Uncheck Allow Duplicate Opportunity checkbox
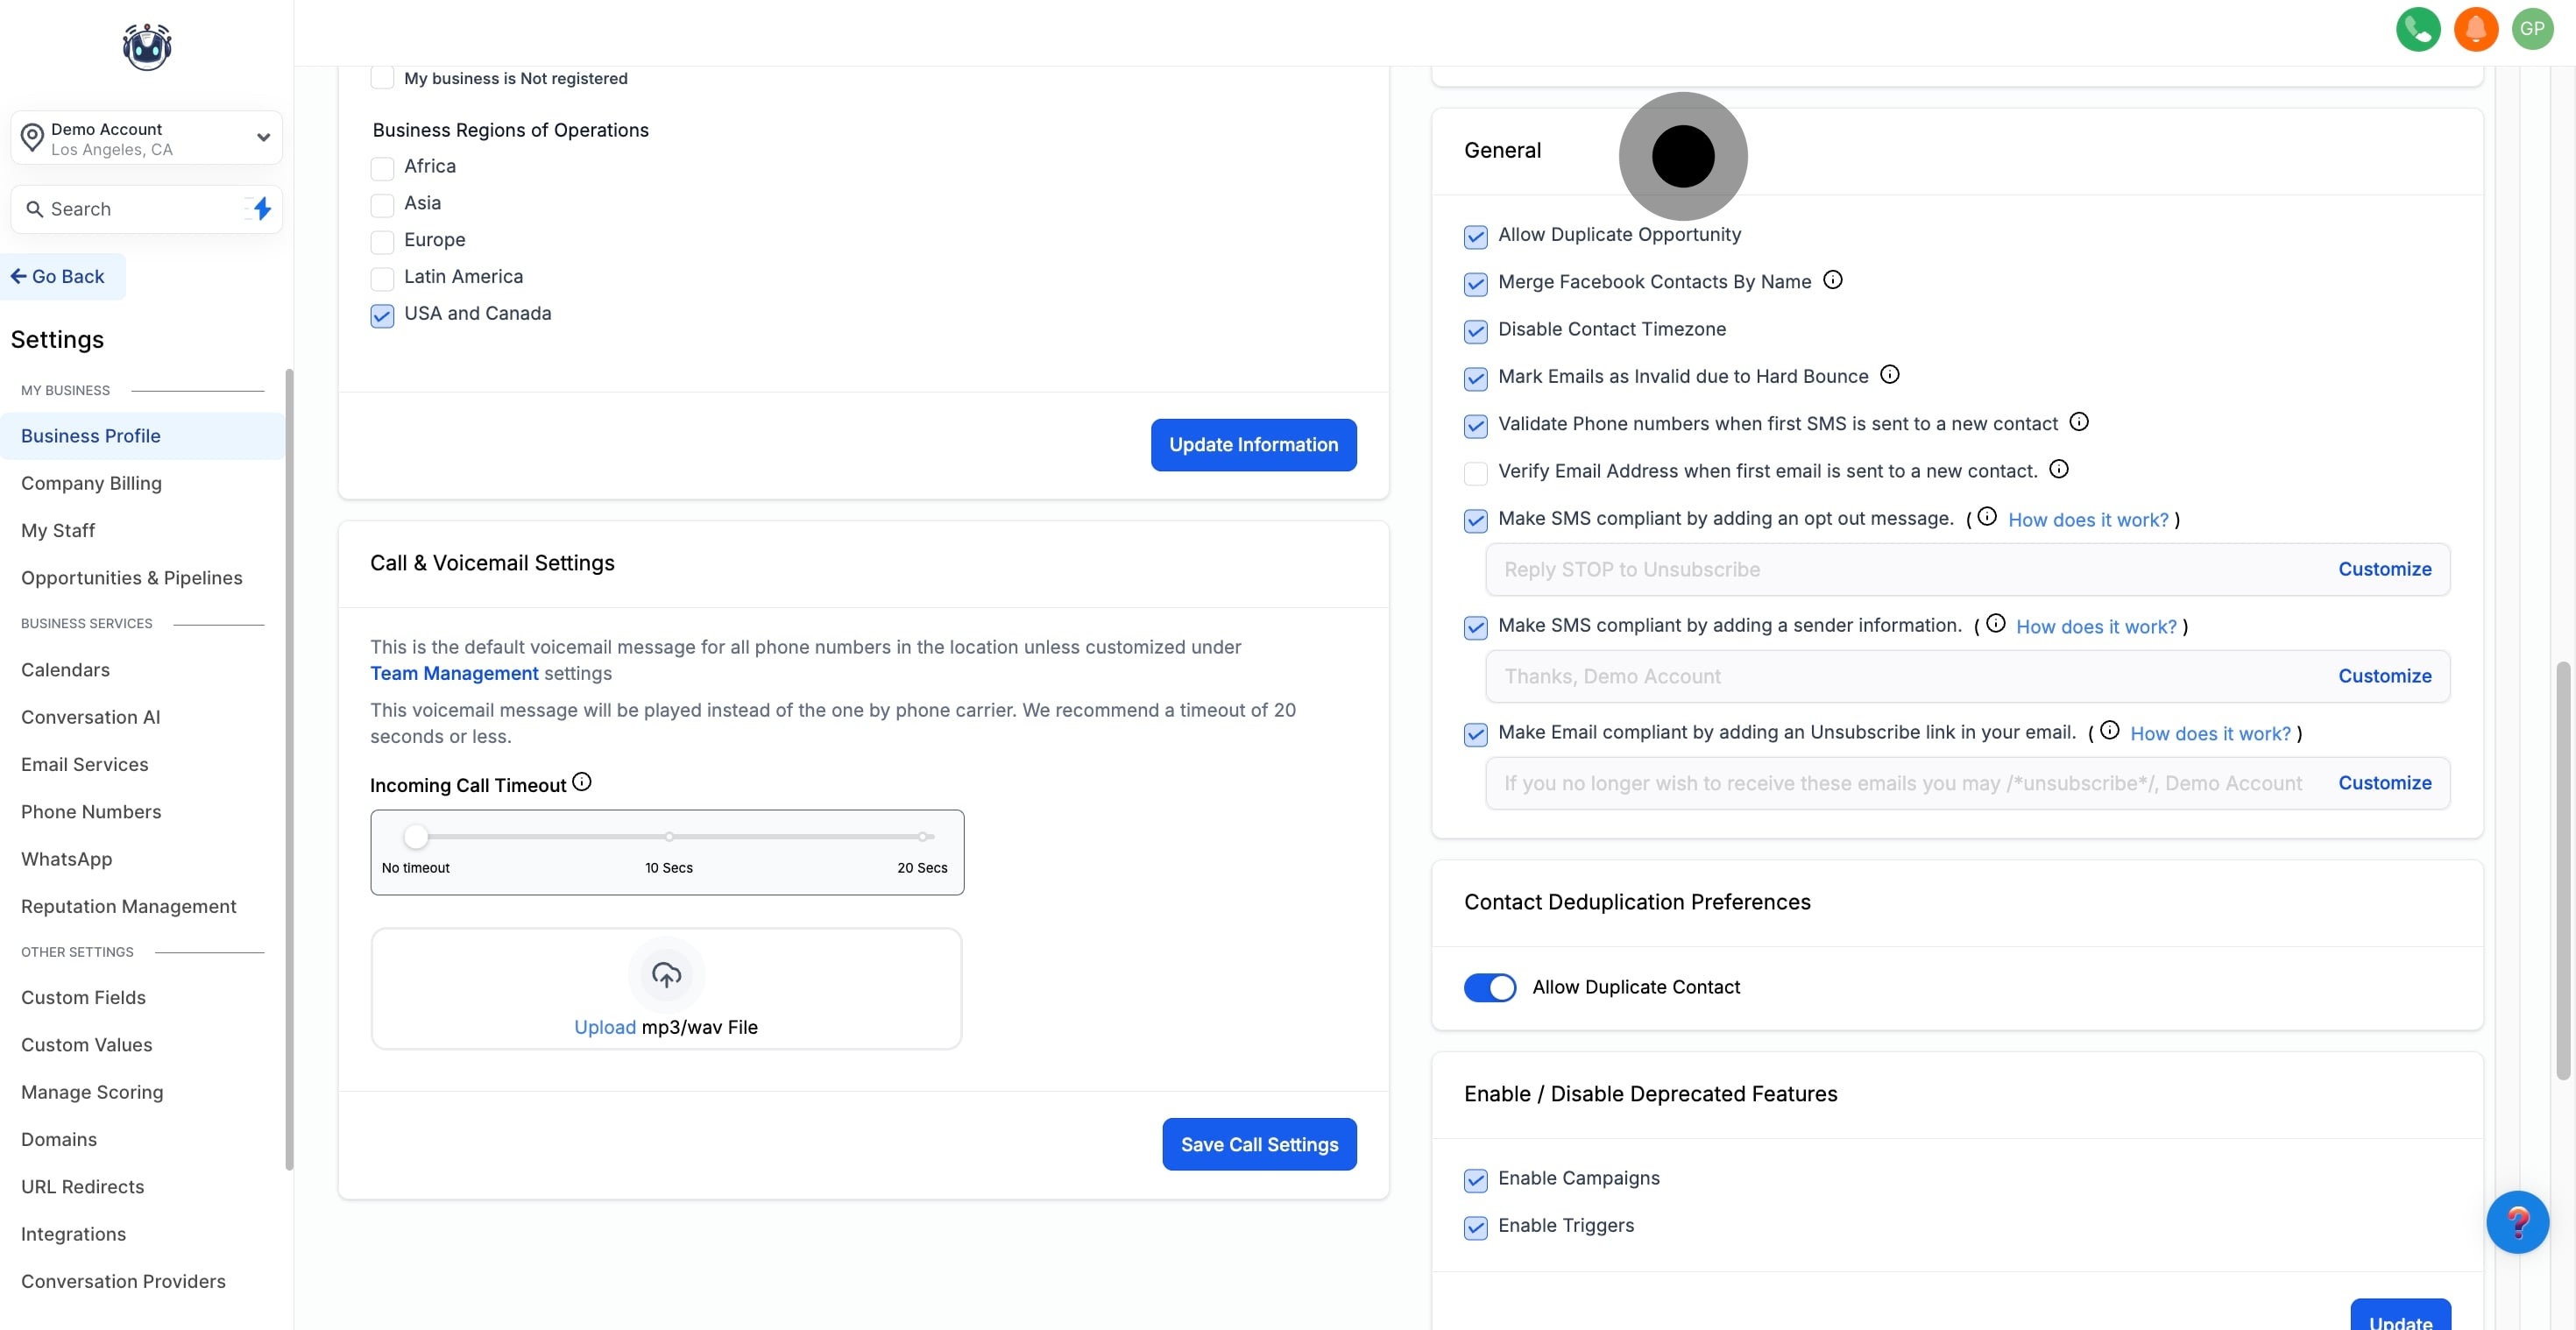 1475,237
